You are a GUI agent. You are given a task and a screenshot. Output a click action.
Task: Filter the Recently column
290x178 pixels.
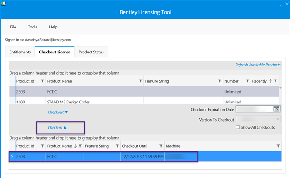pyautogui.click(x=275, y=81)
